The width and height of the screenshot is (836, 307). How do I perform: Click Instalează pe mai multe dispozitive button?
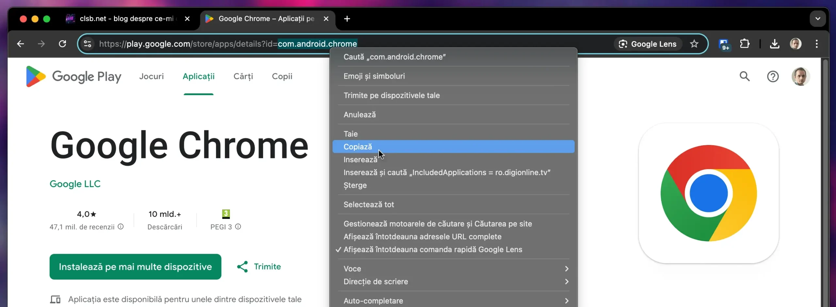click(135, 267)
